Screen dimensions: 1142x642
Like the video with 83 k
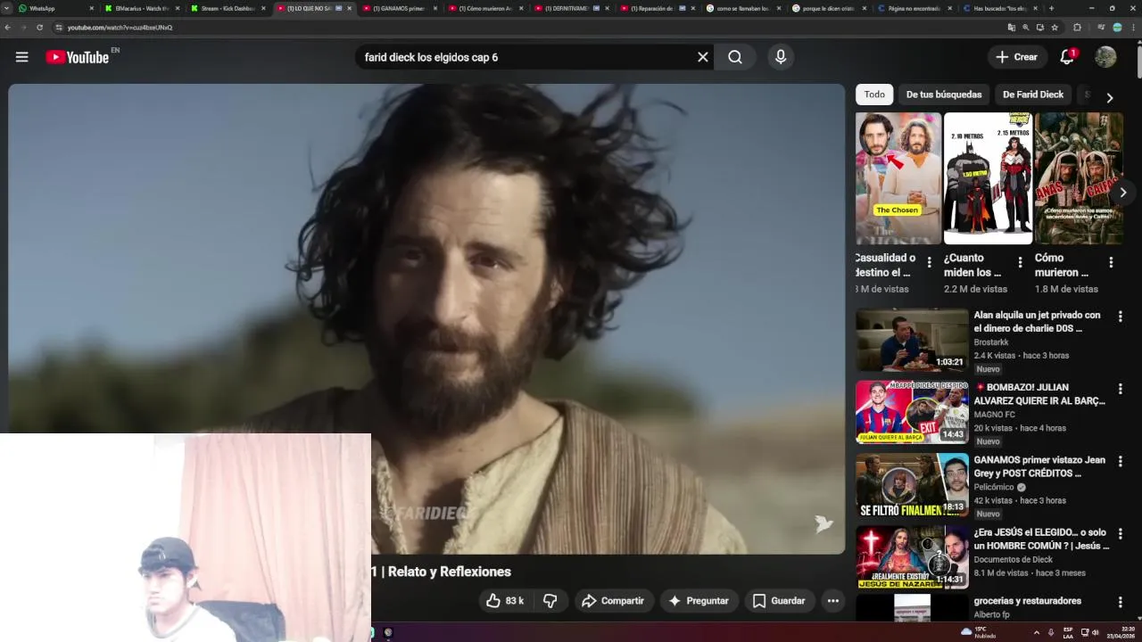(504, 601)
